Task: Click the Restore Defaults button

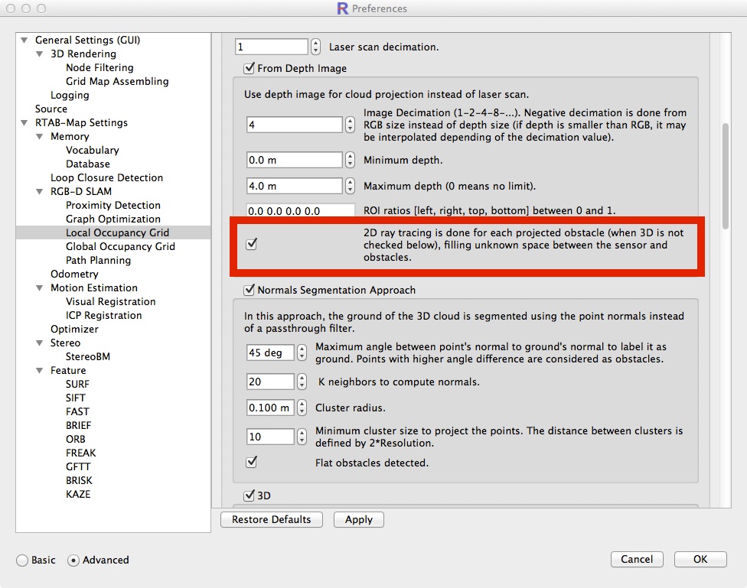Action: point(272,520)
